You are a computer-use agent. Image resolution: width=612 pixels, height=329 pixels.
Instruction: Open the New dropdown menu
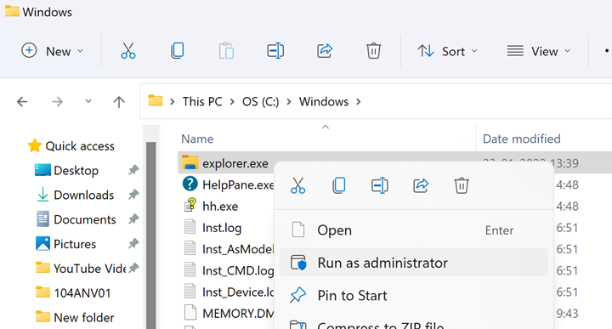tap(53, 51)
